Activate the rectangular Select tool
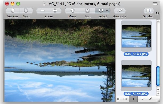The width and height of the screenshot is (163, 104). point(101,11)
